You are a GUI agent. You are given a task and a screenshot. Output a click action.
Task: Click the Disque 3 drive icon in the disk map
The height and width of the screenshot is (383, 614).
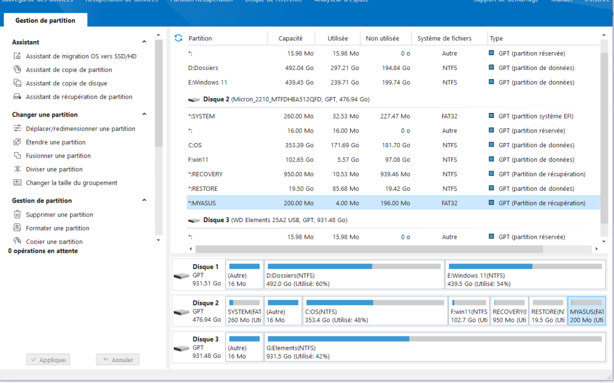click(181, 348)
